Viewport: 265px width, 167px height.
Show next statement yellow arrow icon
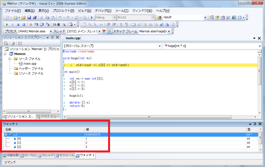(x=30, y=25)
